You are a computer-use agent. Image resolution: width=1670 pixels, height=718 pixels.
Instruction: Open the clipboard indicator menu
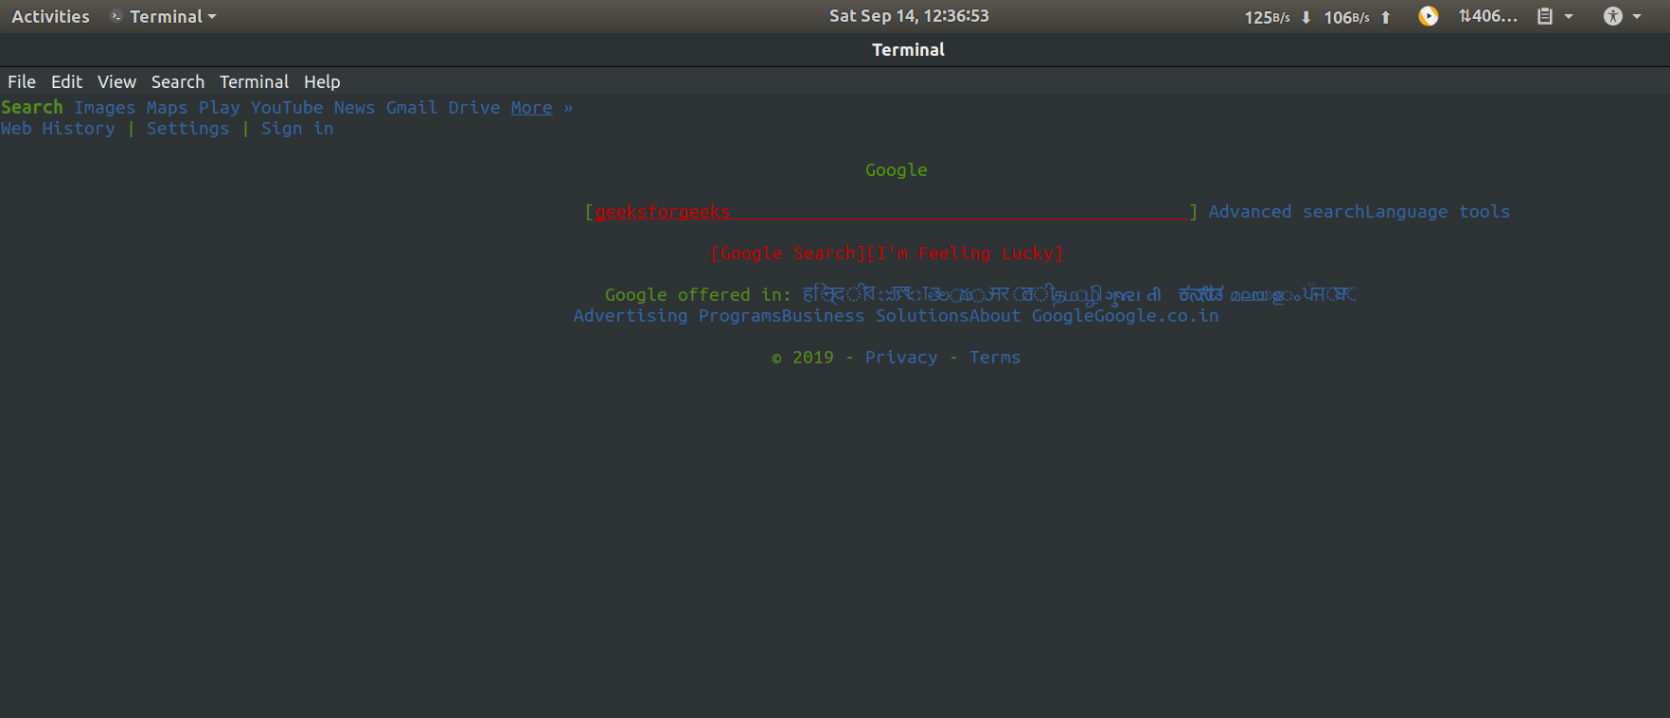(1555, 16)
